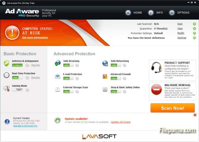Image resolution: width=199 pixels, height=142 pixels.
Task: Open Antivirus & Antispyware Reports link
Action: point(35,65)
